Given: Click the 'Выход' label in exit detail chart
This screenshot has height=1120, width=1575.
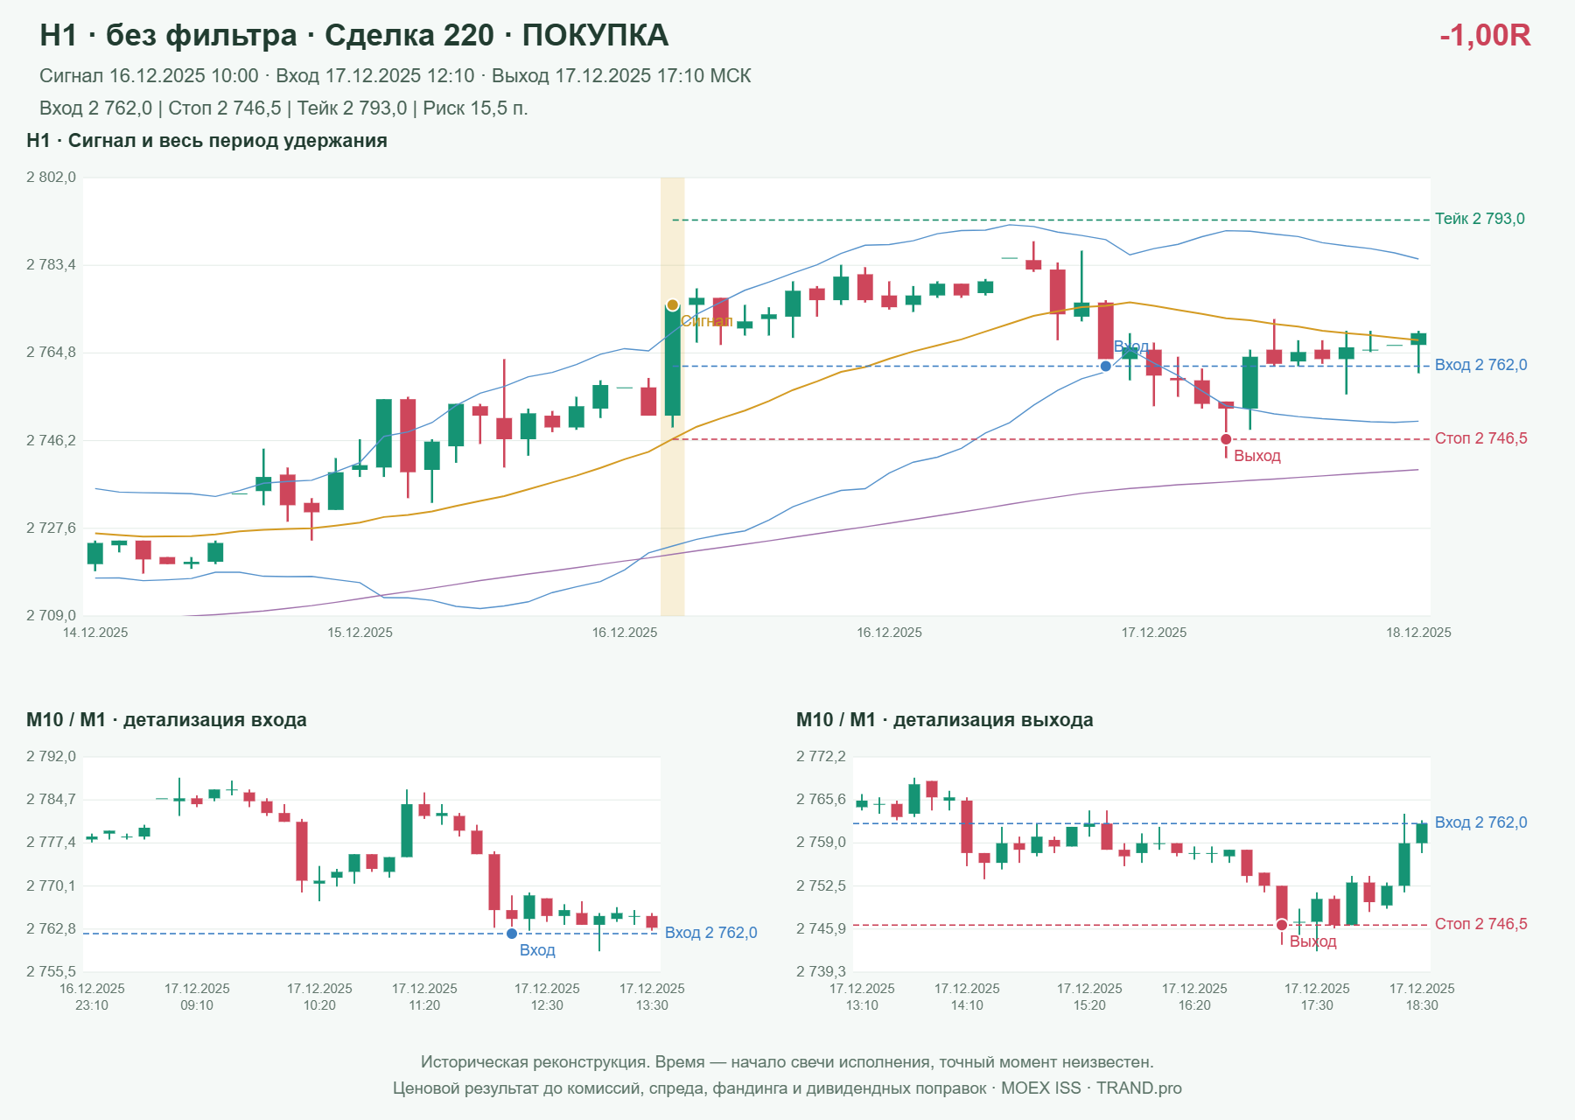Looking at the screenshot, I should click(1313, 941).
